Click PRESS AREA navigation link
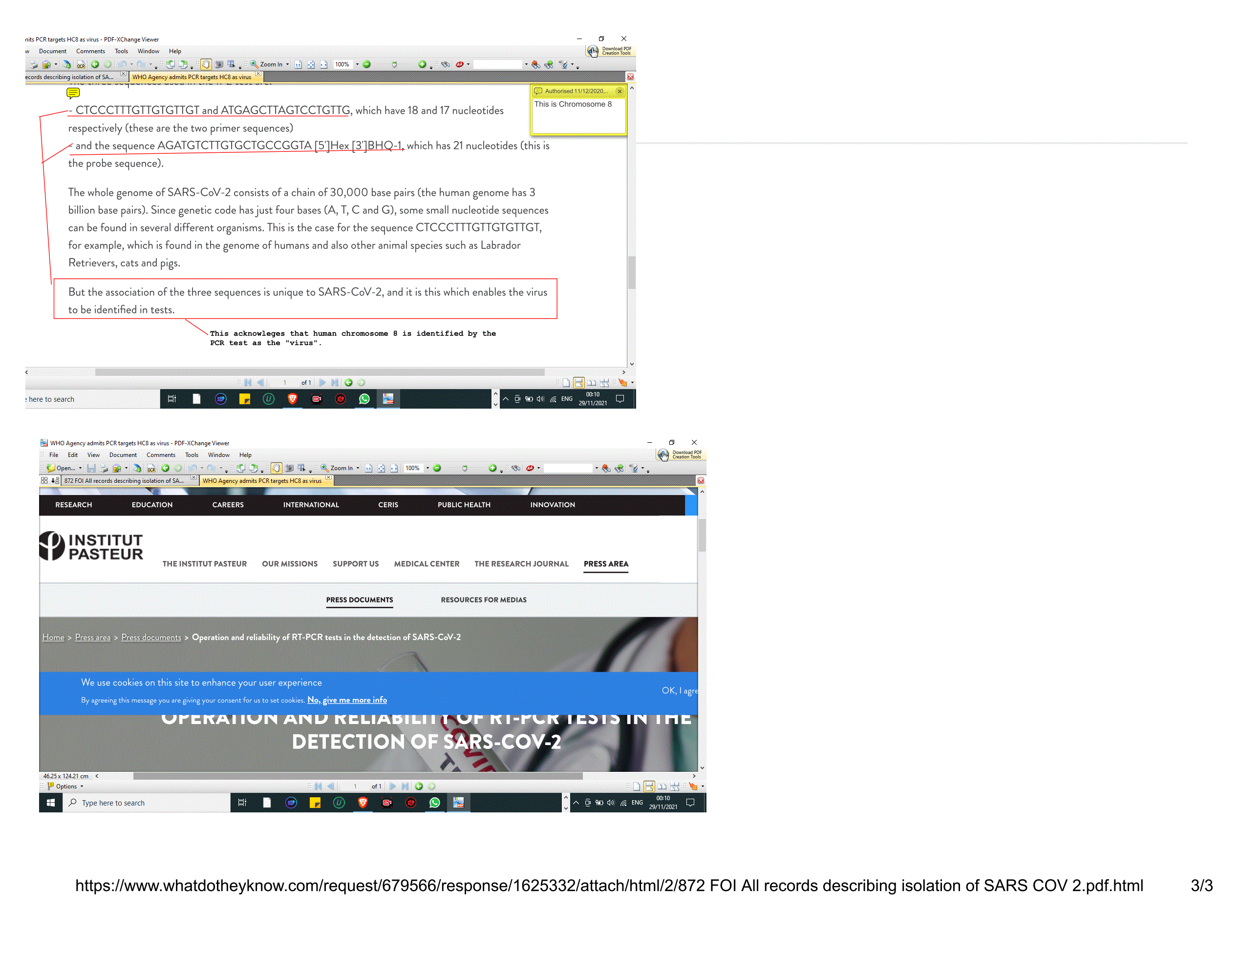Viewport: 1239px width, 953px height. (606, 564)
